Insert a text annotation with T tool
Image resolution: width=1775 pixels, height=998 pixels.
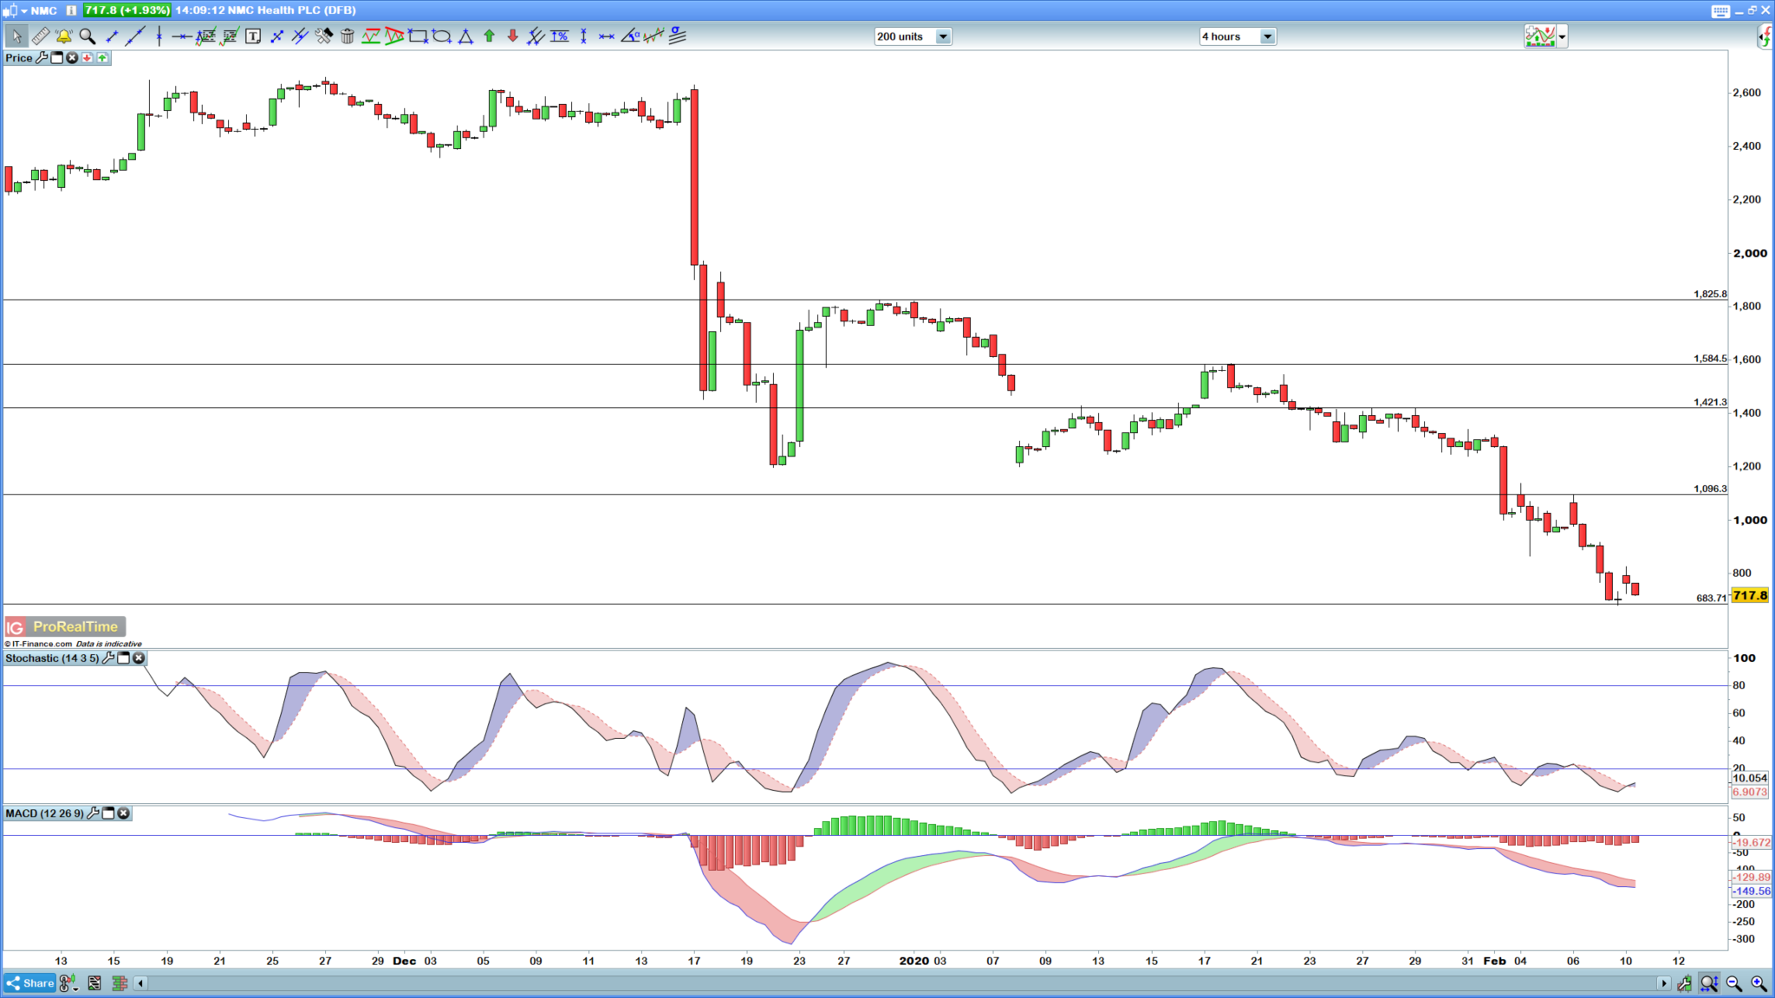tap(253, 36)
